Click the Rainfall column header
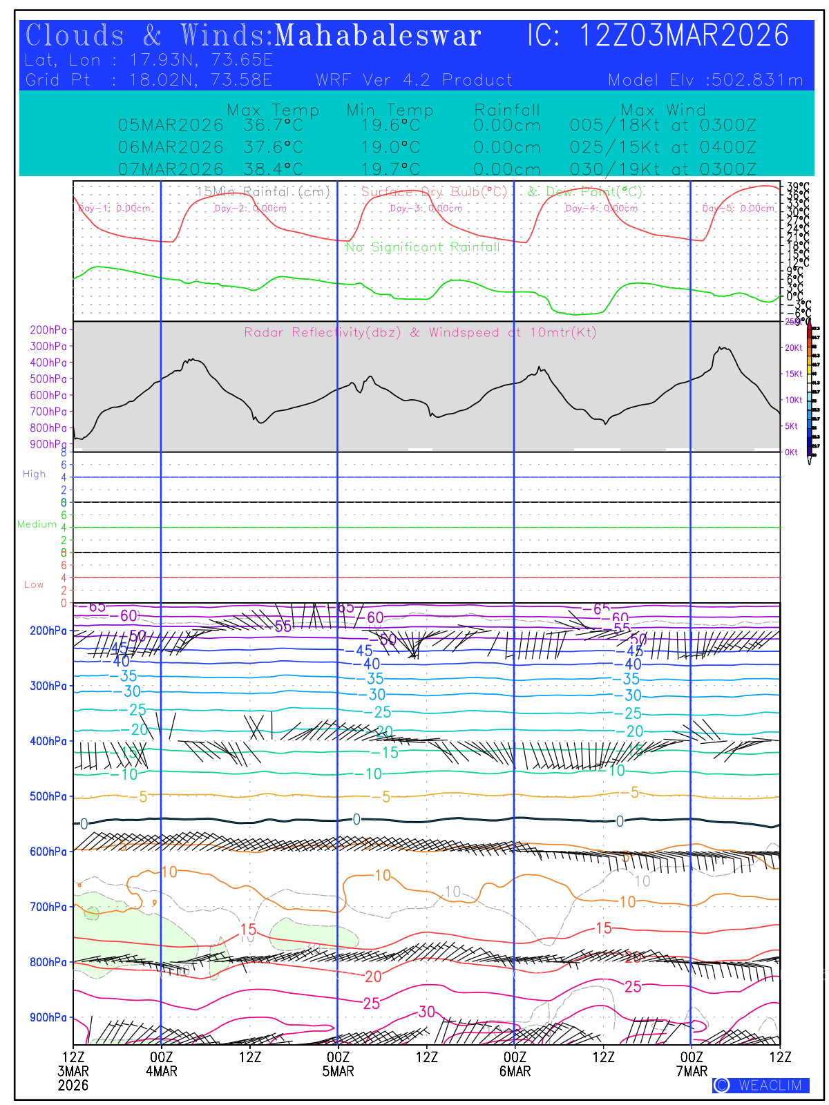This screenshot has height=1105, width=829. pyautogui.click(x=506, y=110)
